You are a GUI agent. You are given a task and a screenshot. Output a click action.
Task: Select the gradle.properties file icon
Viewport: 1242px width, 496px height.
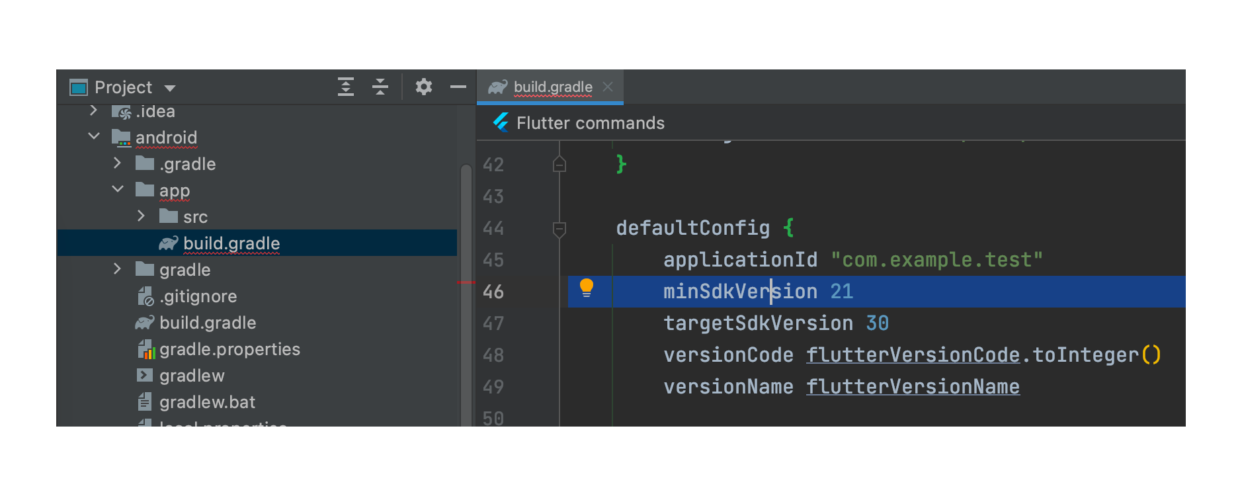click(x=146, y=349)
